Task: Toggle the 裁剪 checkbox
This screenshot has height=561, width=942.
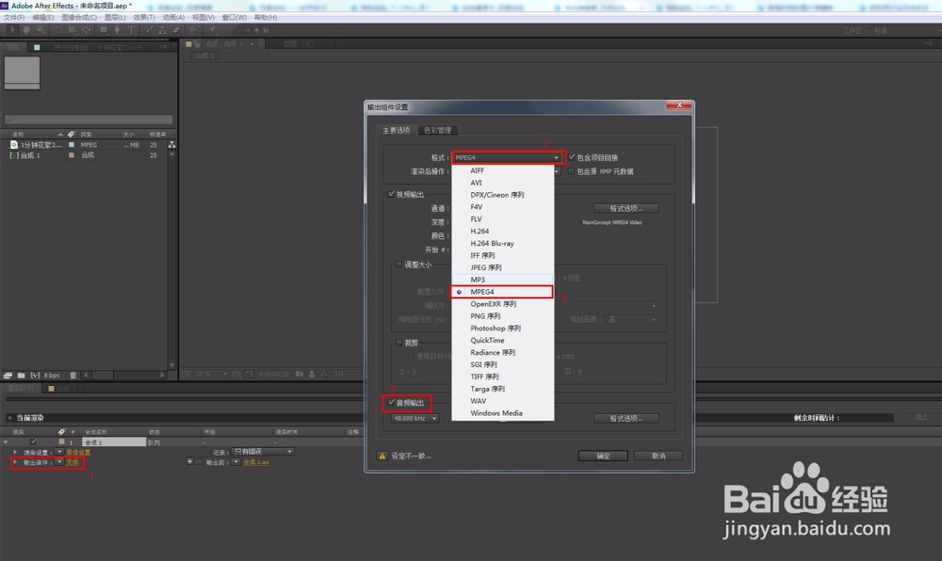Action: click(x=398, y=343)
